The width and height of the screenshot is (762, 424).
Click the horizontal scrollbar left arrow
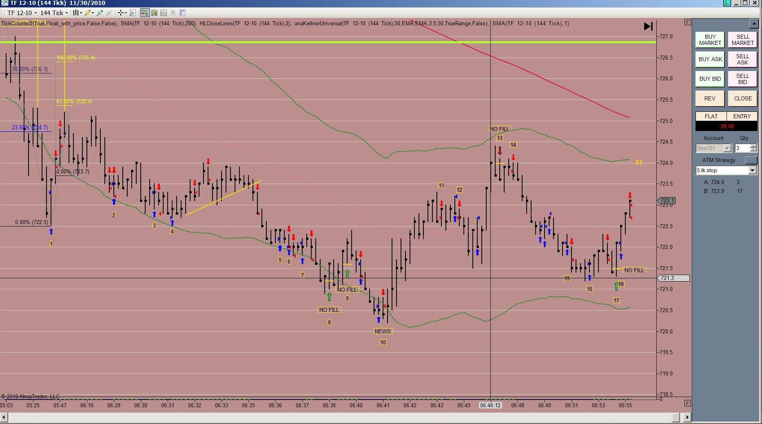(x=4, y=417)
